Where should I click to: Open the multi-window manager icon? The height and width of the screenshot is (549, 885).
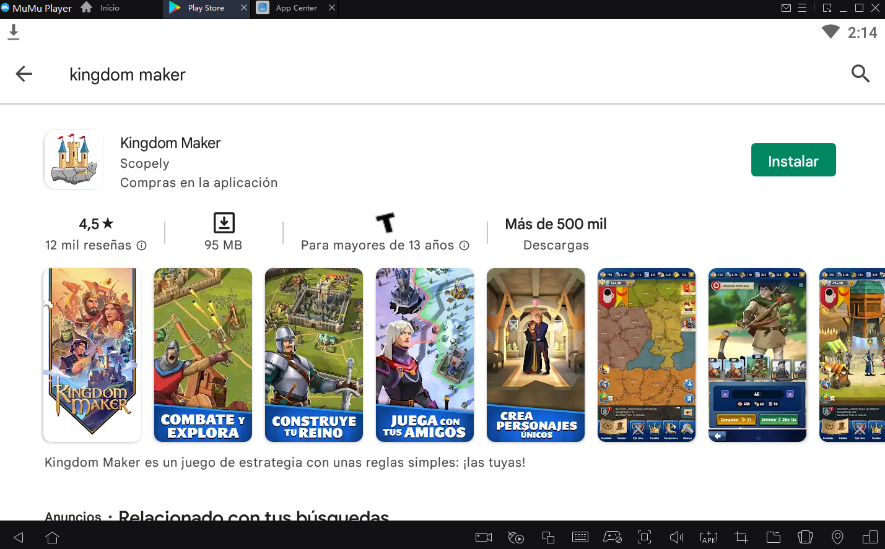pyautogui.click(x=548, y=537)
